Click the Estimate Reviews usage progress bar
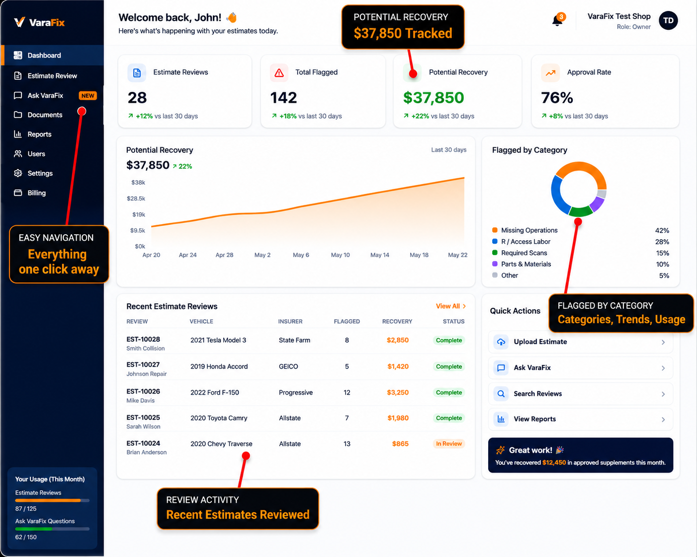The height and width of the screenshot is (557, 697). coord(52,500)
